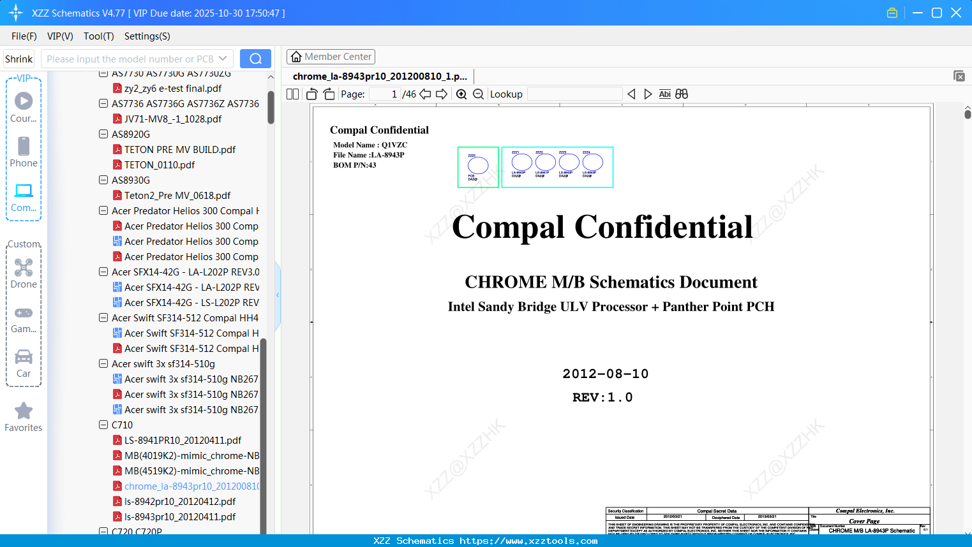Viewport: 972px width, 547px height.
Task: Open the Settings(S) menu
Action: (147, 36)
